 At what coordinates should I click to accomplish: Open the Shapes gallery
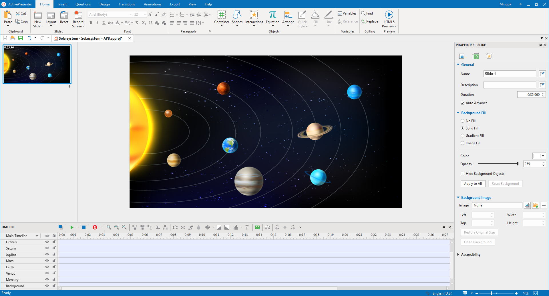pos(237,19)
